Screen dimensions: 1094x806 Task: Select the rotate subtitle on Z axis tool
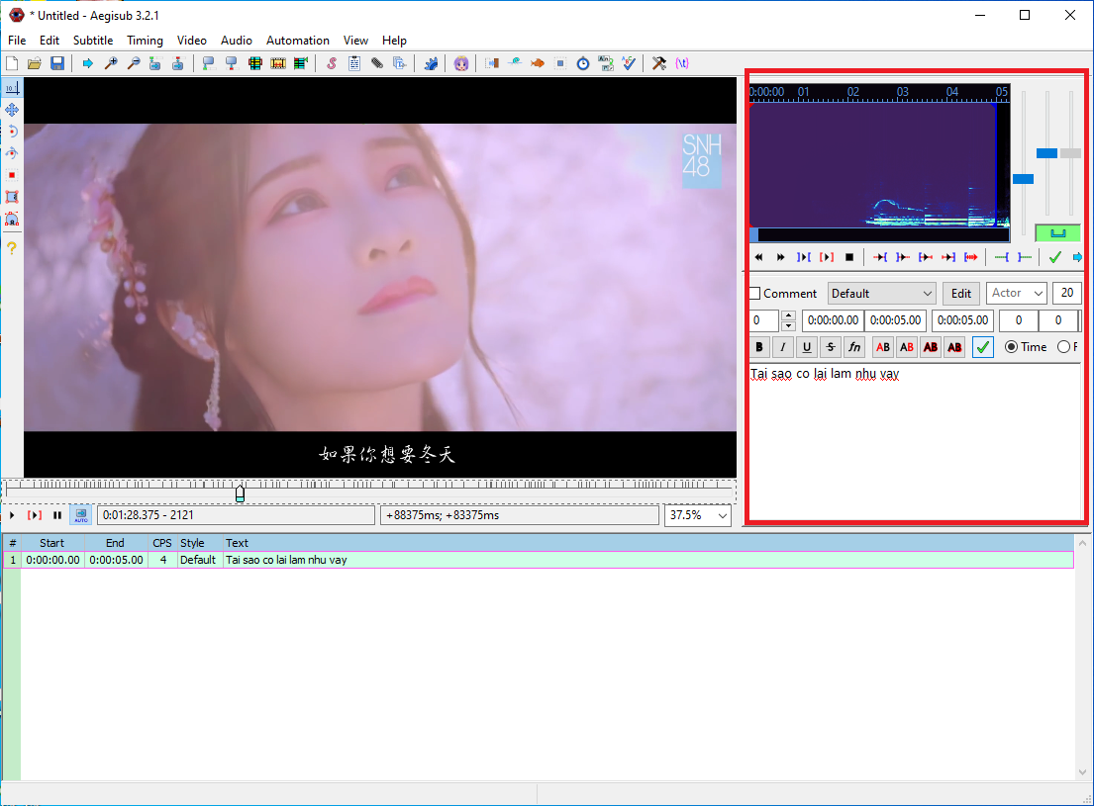[x=12, y=132]
